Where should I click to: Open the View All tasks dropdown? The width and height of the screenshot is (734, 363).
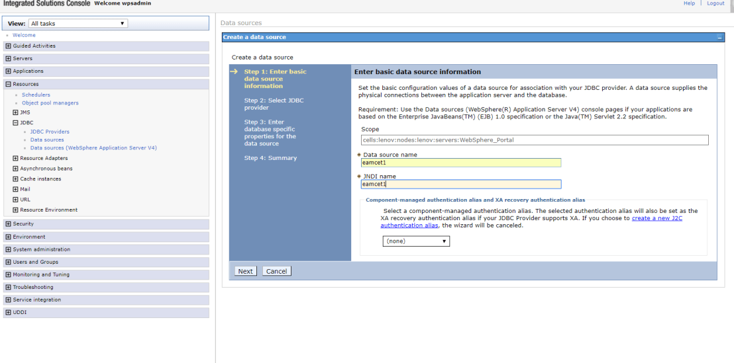tap(78, 24)
